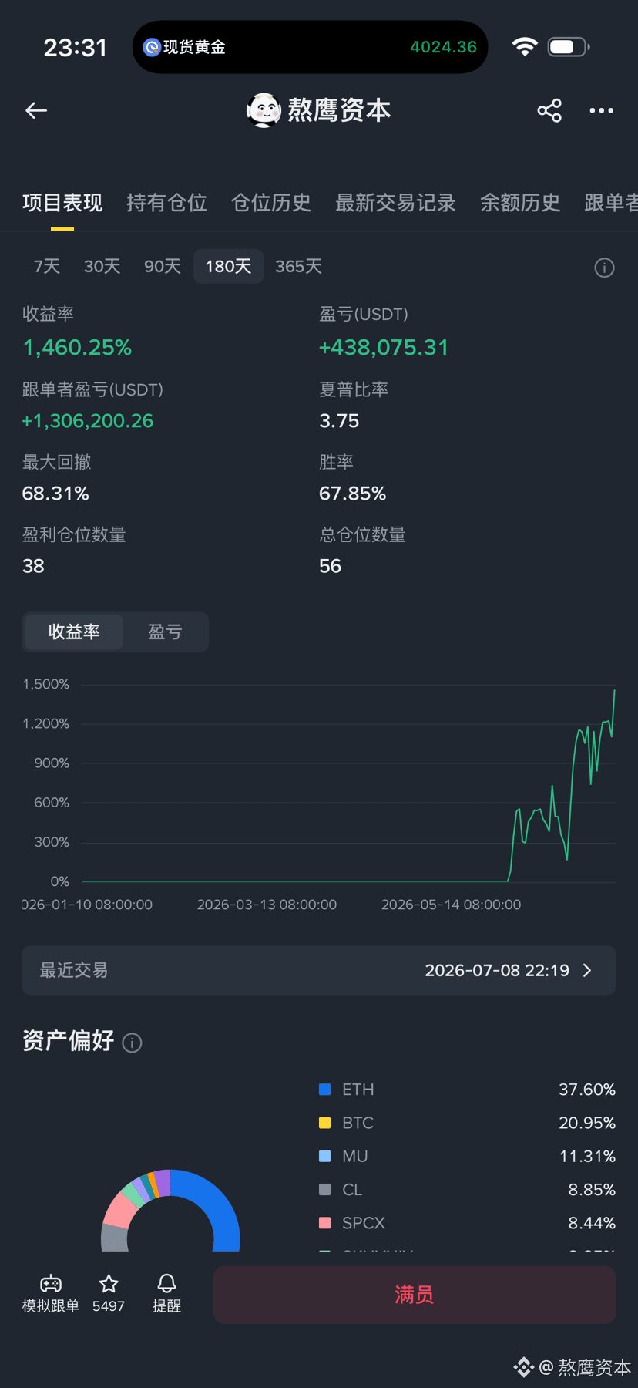Tap the 满员 button

click(415, 1295)
